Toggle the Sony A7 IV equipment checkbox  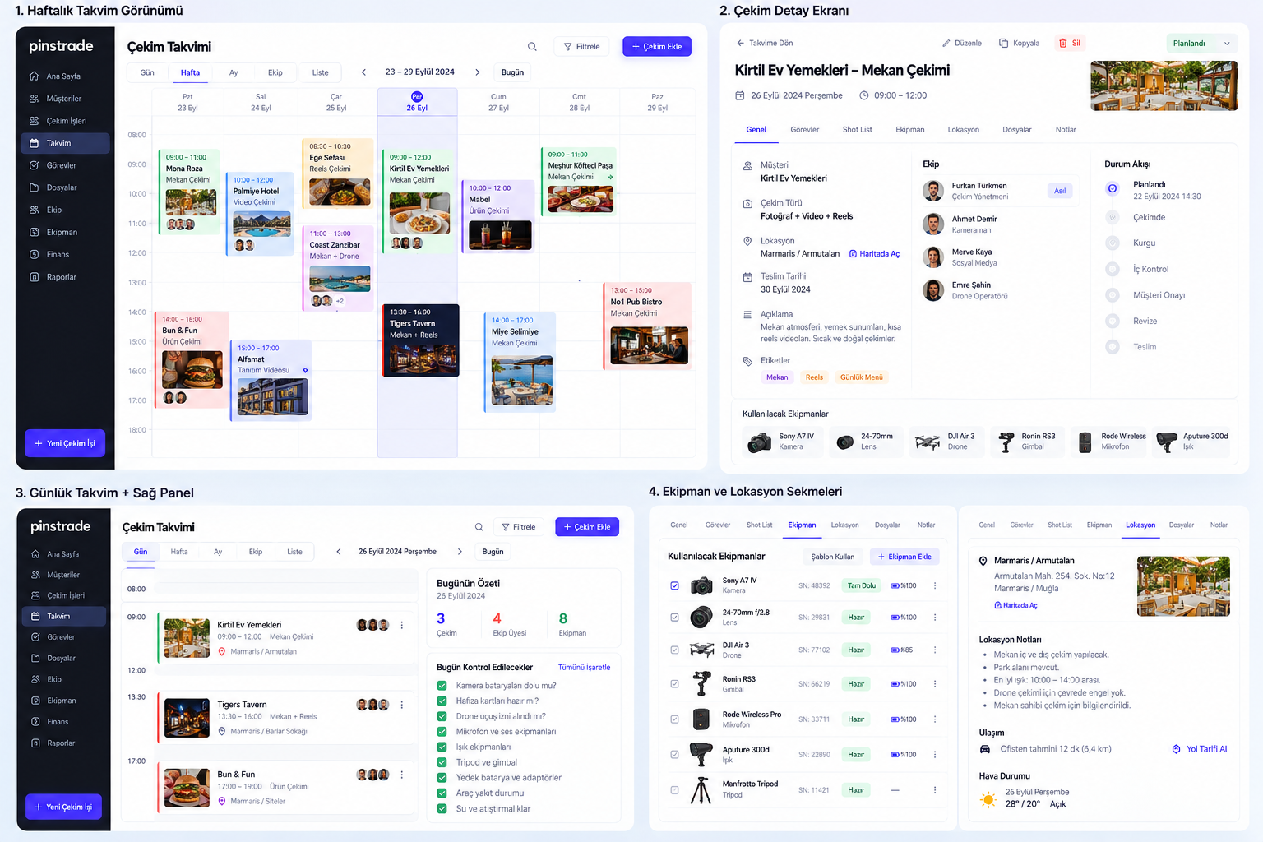click(x=675, y=586)
